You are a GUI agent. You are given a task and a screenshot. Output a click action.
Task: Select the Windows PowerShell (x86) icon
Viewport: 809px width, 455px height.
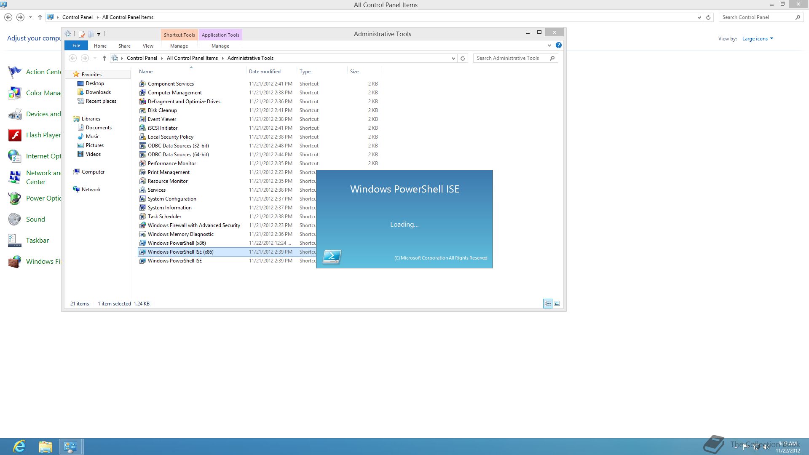142,243
